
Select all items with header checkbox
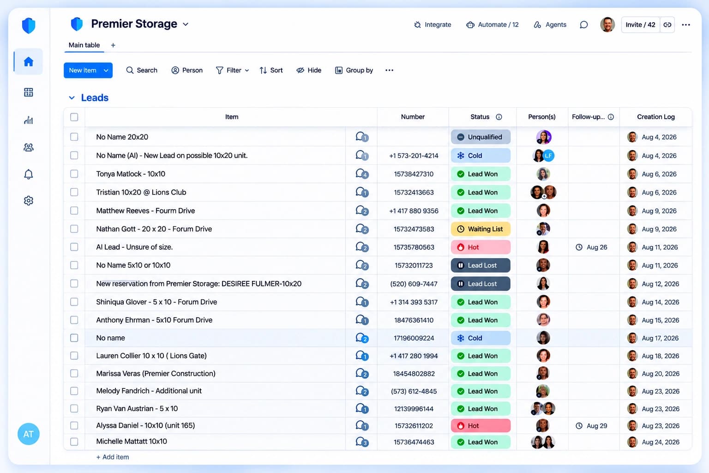coord(74,117)
